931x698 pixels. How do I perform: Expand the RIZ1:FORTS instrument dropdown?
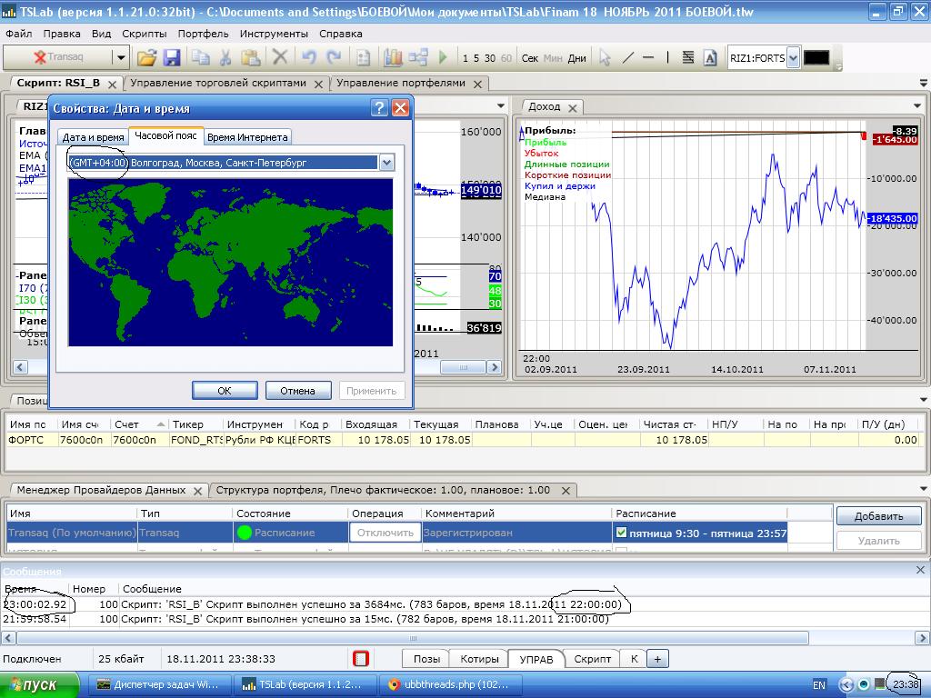[x=793, y=58]
